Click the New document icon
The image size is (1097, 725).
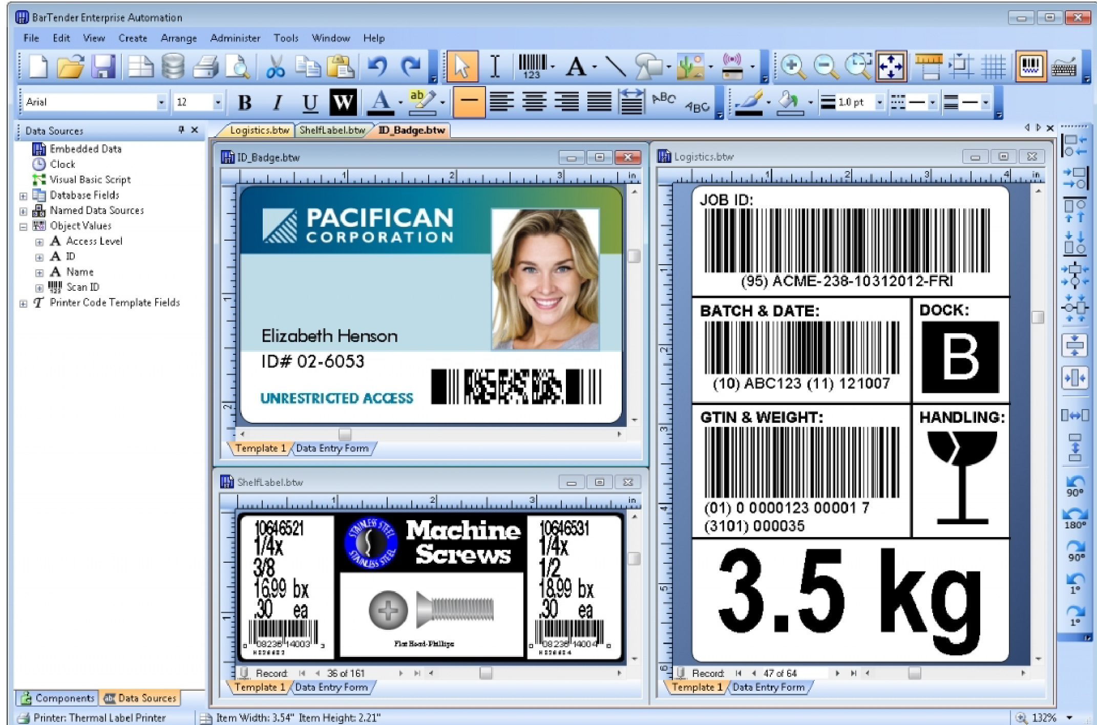coord(38,67)
